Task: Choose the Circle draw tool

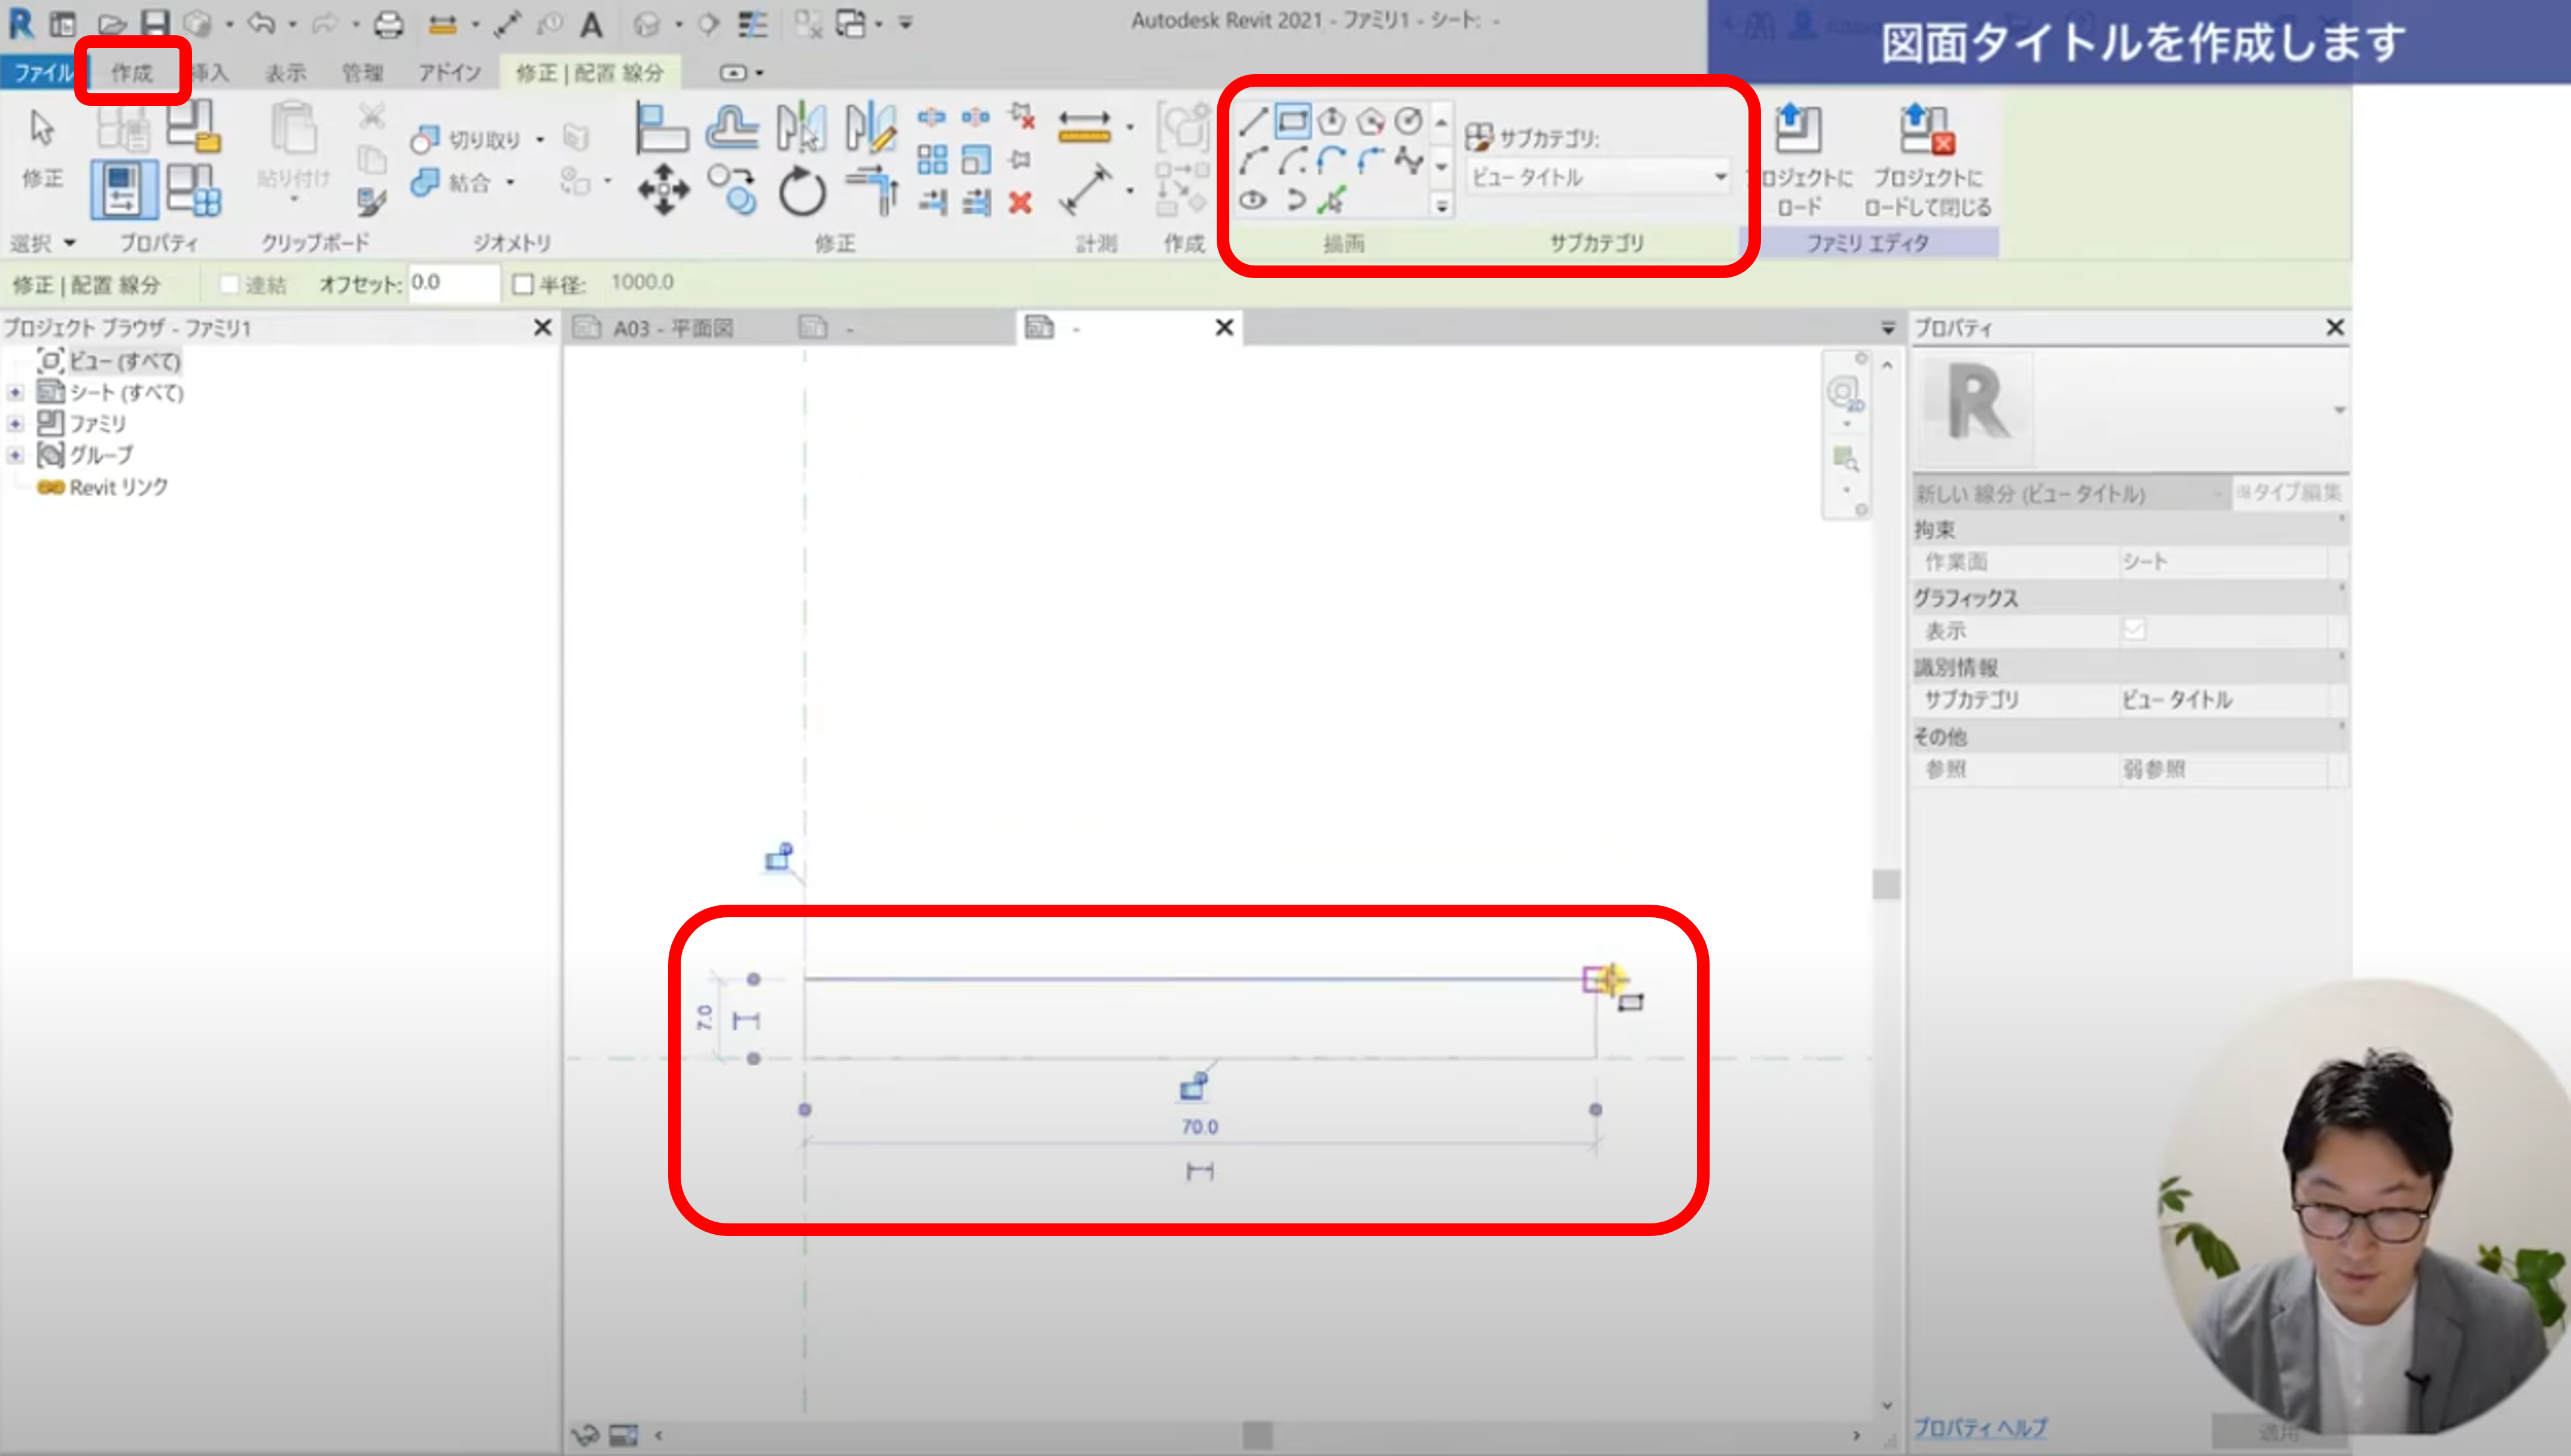Action: click(x=1409, y=122)
